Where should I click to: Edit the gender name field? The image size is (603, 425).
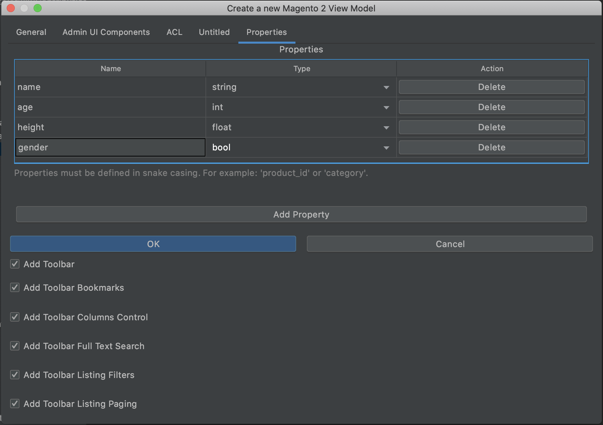point(110,148)
